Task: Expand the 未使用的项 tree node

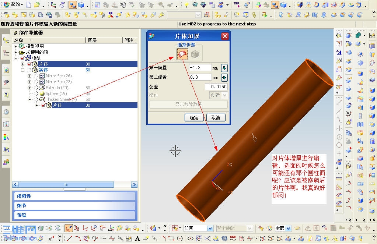Action: [x=15, y=52]
